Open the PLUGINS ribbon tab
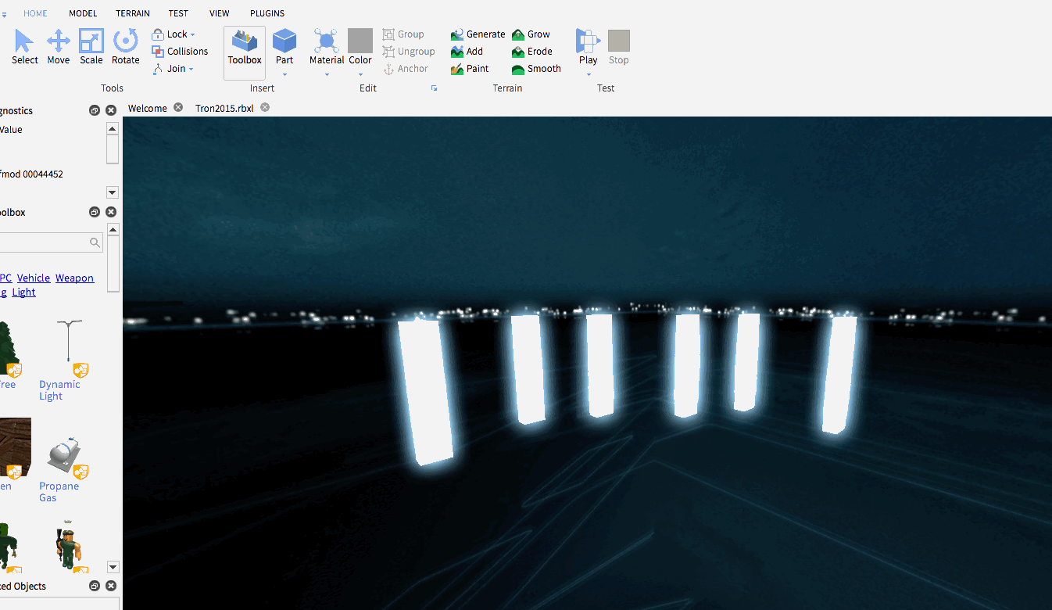 (x=267, y=13)
